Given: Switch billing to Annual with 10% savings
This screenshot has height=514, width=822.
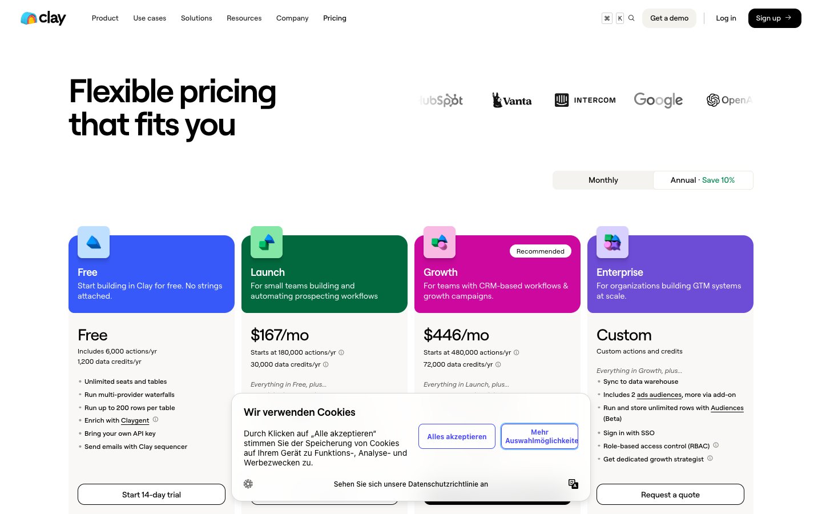Looking at the screenshot, I should (x=703, y=180).
